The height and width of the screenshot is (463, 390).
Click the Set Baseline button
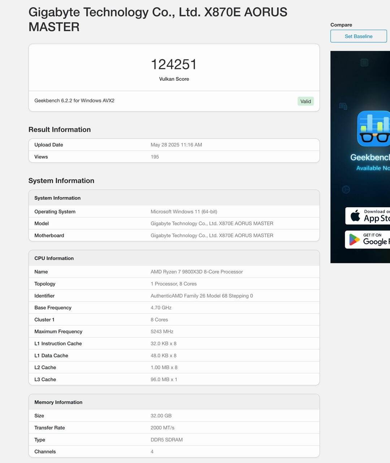click(x=359, y=36)
